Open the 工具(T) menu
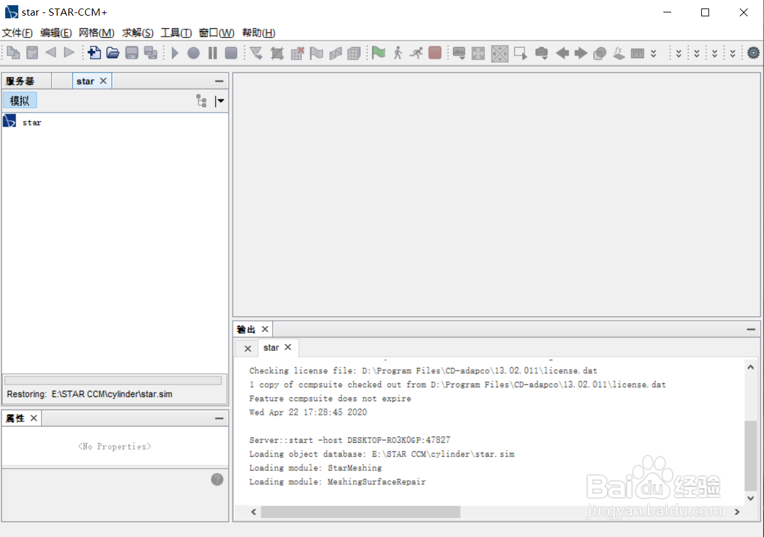The width and height of the screenshot is (764, 537). tap(176, 33)
